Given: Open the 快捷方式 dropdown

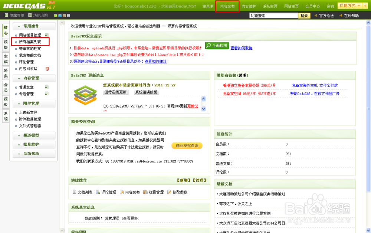Looking at the screenshot, I should (x=350, y=6).
